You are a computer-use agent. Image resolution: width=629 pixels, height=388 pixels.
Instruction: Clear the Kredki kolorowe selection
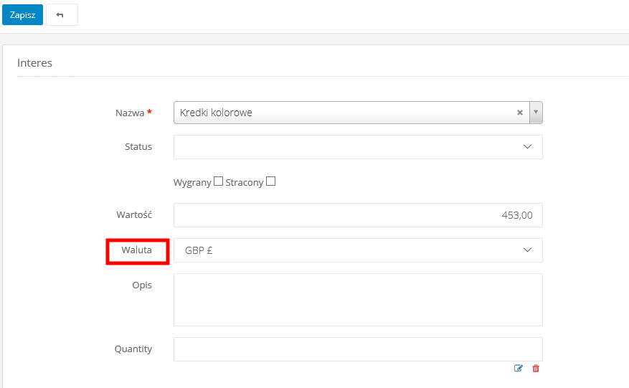(x=519, y=113)
